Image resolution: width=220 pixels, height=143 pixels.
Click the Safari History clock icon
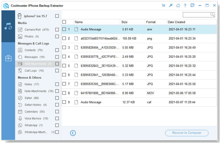(x=20, y=105)
